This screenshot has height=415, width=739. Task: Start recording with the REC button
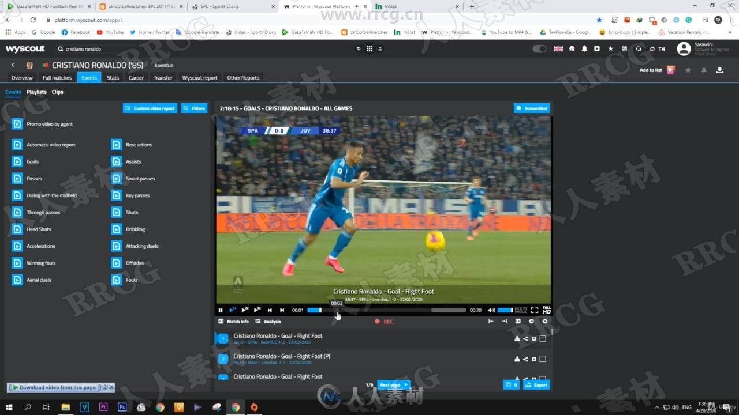(x=383, y=322)
